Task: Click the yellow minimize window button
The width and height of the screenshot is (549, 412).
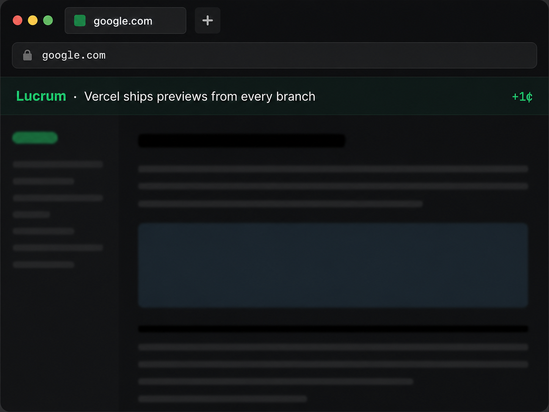Action: (33, 20)
